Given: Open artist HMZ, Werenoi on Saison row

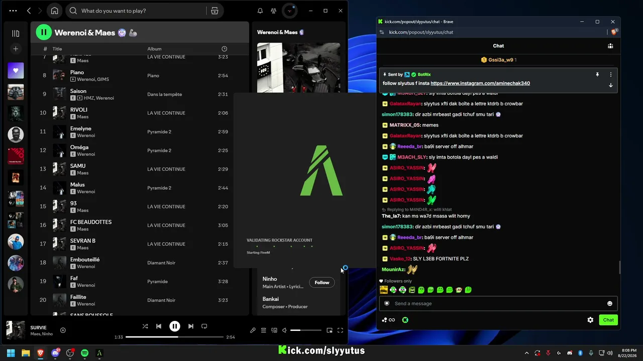Looking at the screenshot, I should 99,98.
